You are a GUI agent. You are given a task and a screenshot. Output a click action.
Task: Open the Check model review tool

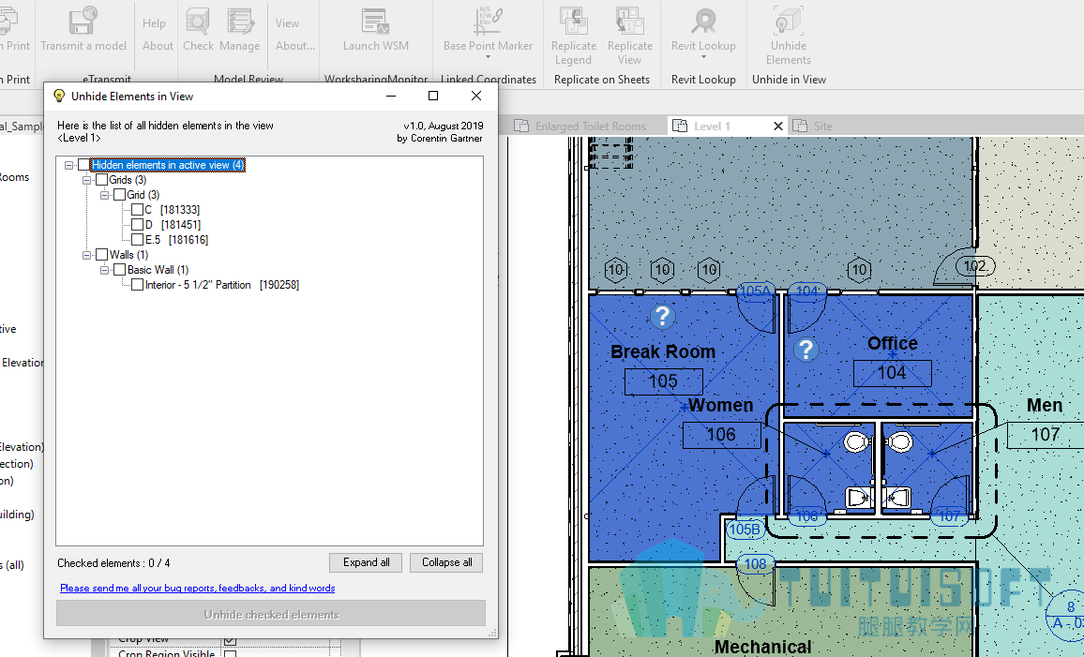click(x=198, y=21)
